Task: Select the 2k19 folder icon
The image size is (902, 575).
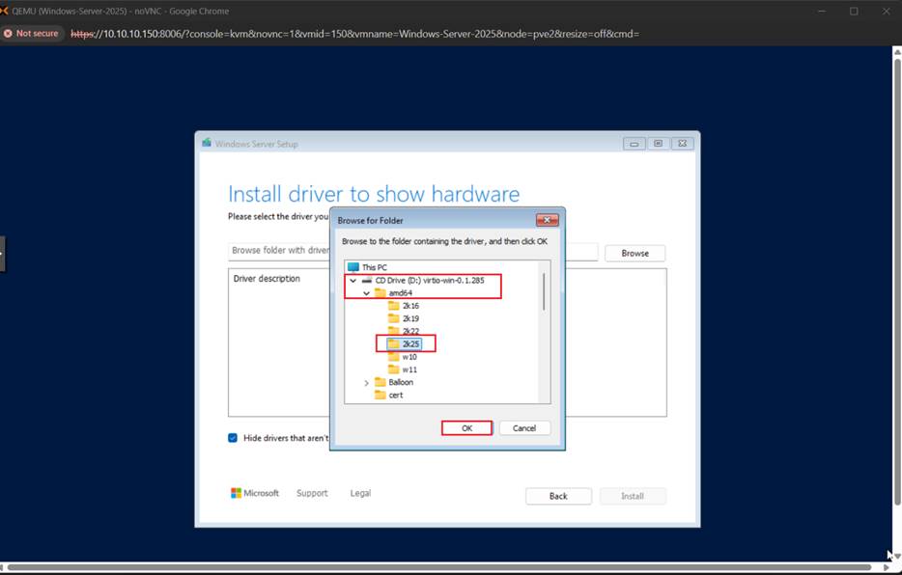Action: (394, 318)
